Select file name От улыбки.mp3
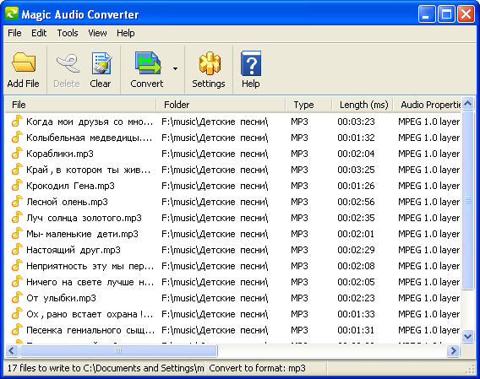 coord(61,298)
